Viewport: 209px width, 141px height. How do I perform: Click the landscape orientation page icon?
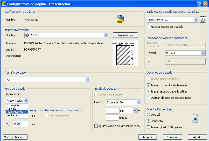tap(195, 119)
